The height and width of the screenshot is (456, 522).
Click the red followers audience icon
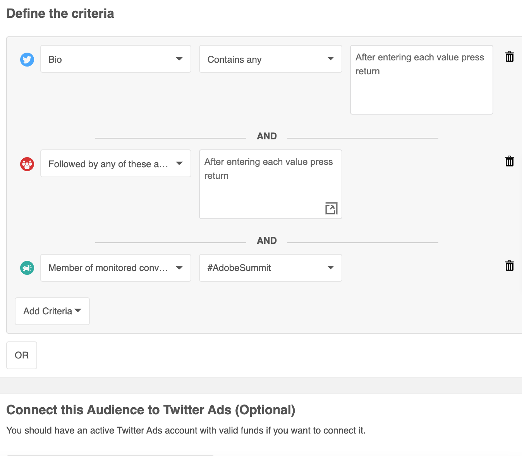27,164
